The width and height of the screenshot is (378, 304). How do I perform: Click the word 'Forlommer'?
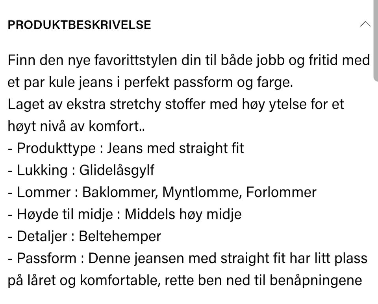click(281, 192)
